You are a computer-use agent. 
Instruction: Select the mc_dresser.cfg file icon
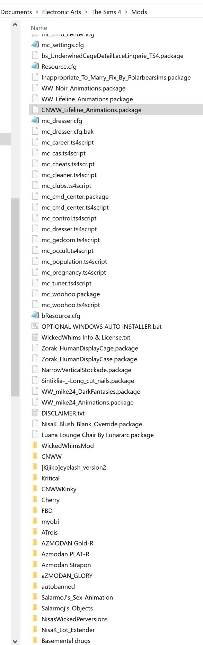tap(35, 120)
